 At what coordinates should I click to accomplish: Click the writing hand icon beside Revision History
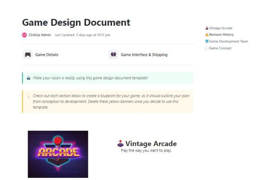[x=207, y=35]
